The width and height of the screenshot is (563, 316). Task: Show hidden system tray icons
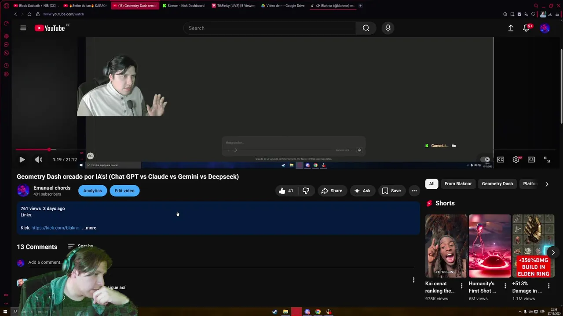(520, 312)
